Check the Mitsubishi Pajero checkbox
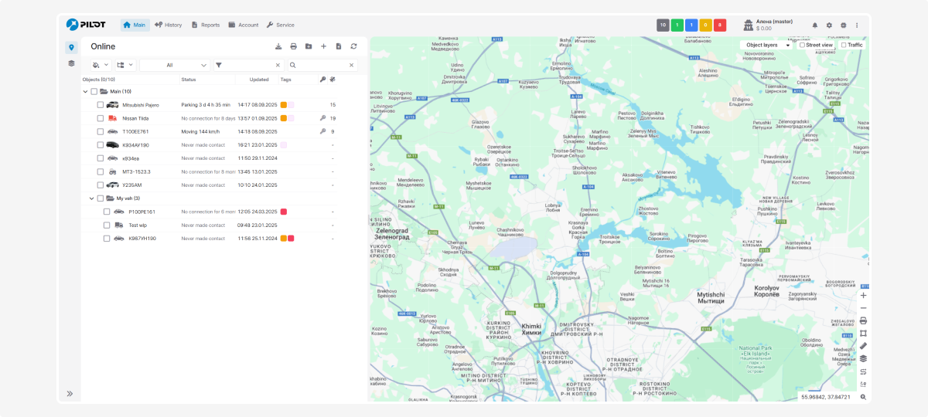This screenshot has height=417, width=928. pos(101,105)
